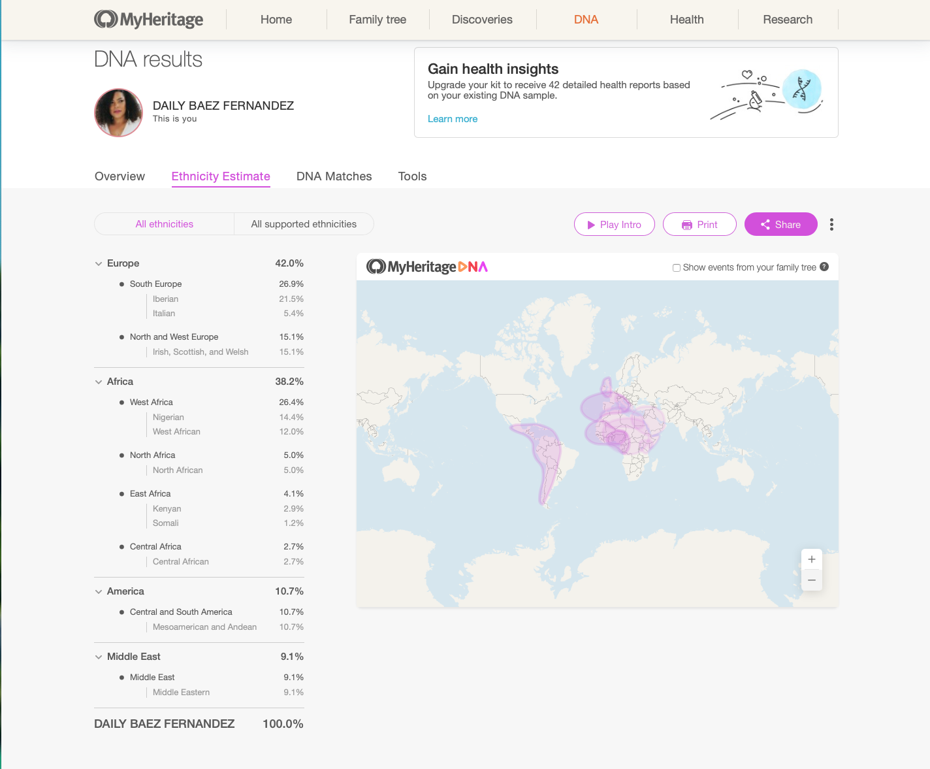Open the Health navigation item

687,20
